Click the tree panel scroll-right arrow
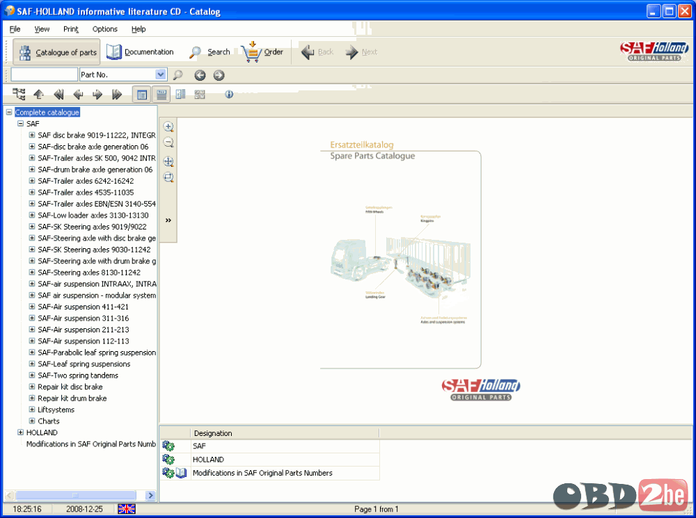This screenshot has width=696, height=518. [x=151, y=495]
